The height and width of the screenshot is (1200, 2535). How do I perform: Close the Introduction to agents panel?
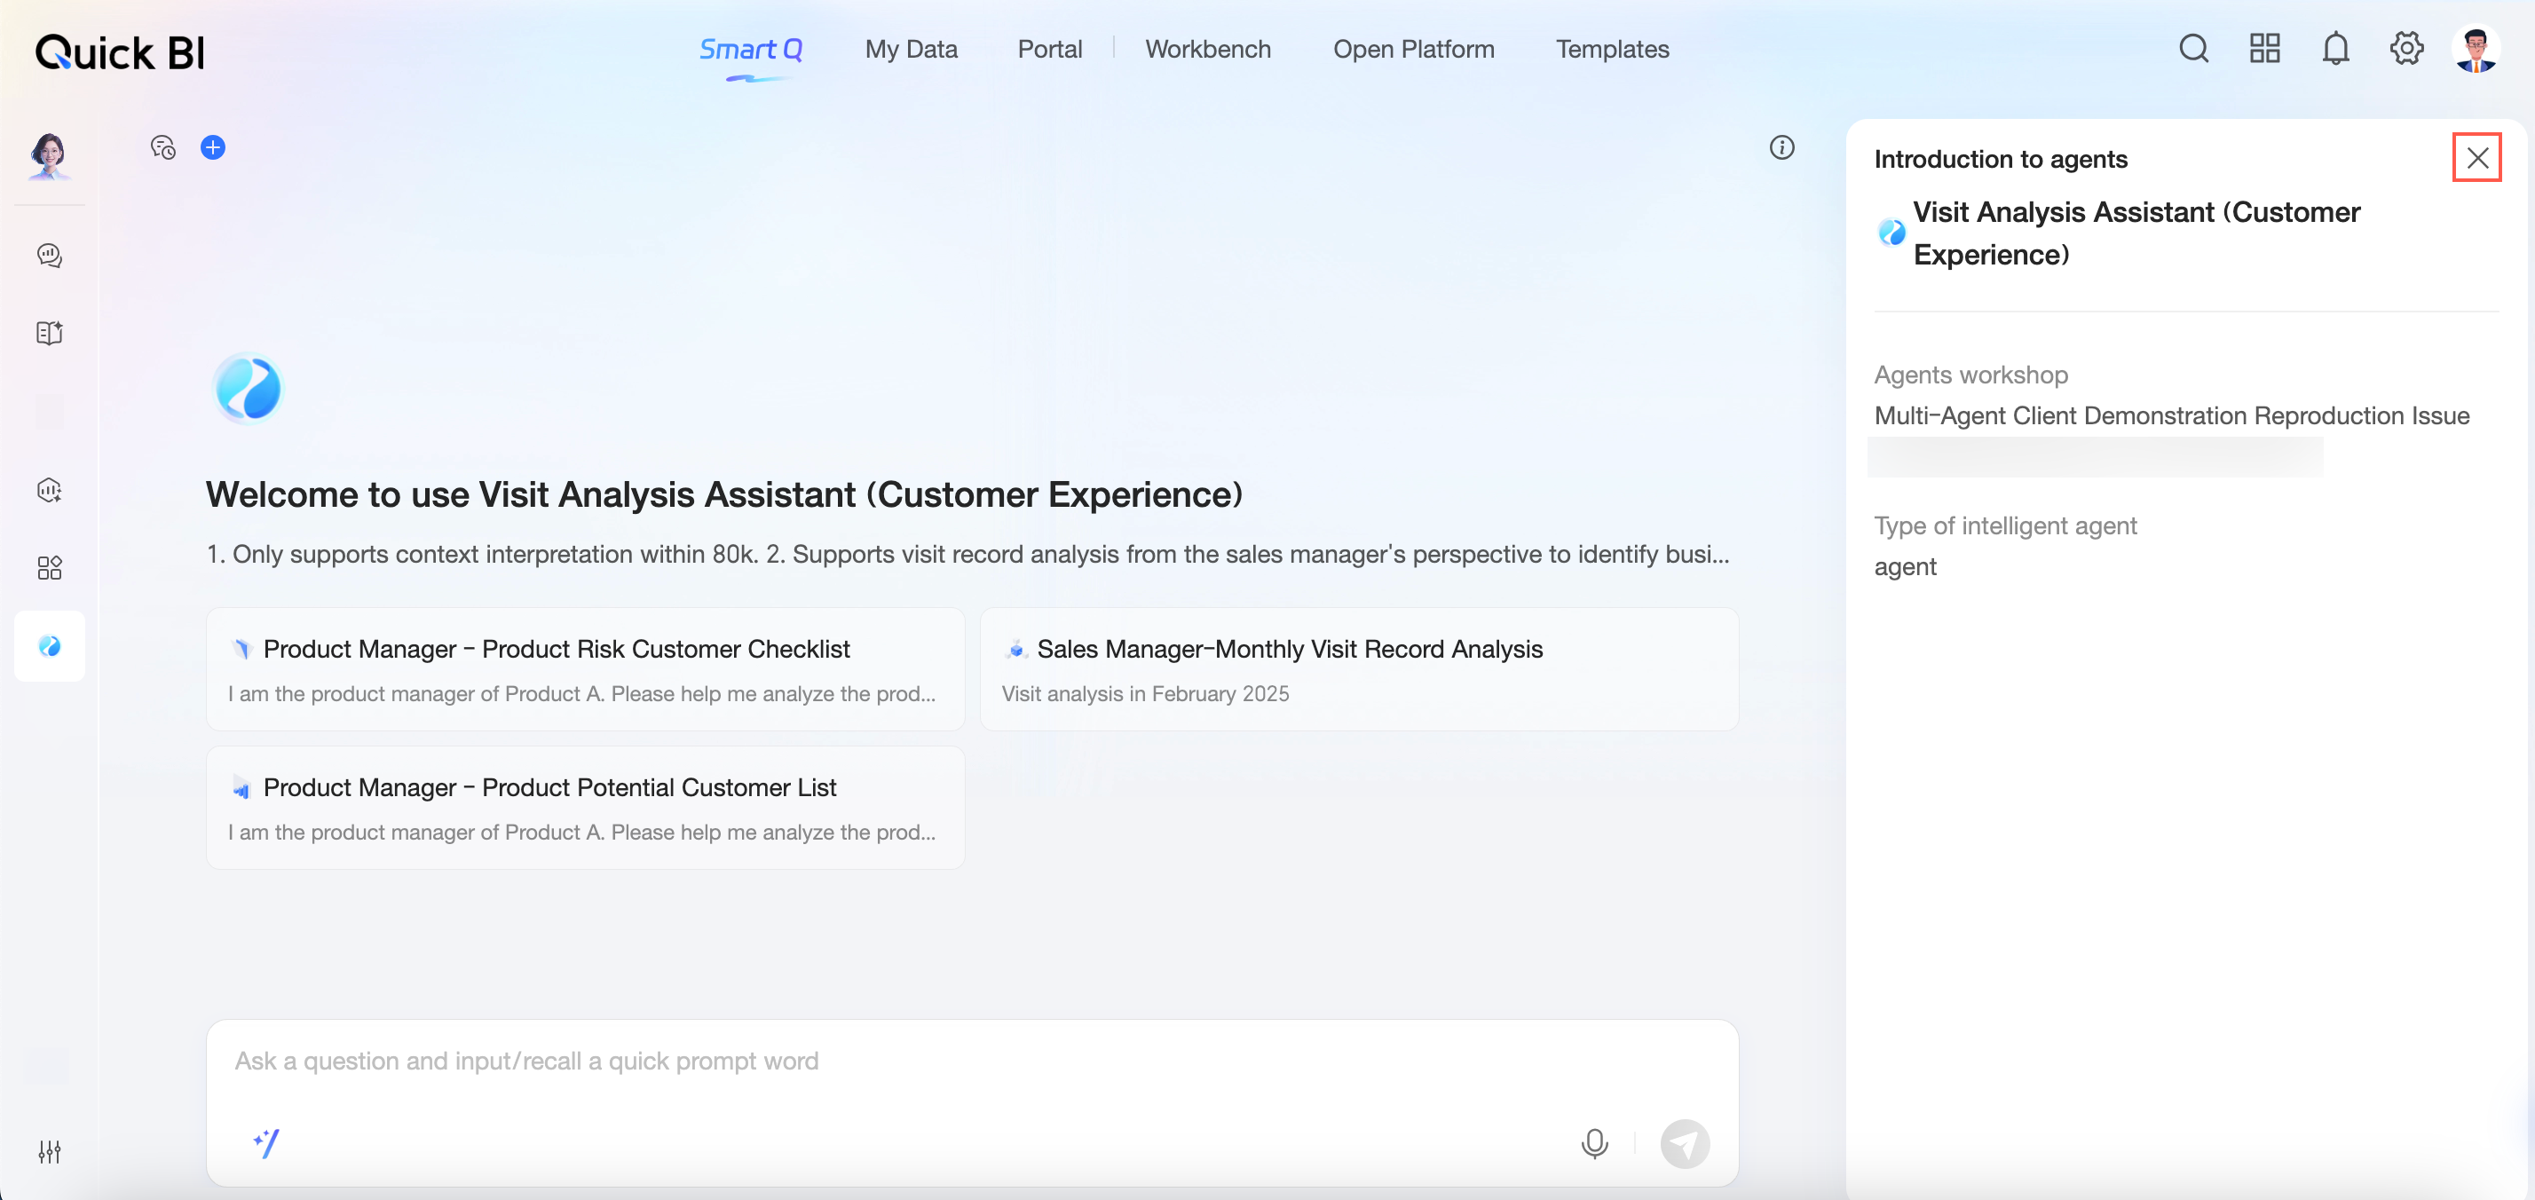coord(2477,159)
